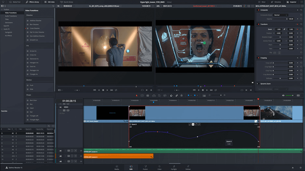305x171 pixels.
Task: Open the Composite Mode dropdown
Action: 281,15
